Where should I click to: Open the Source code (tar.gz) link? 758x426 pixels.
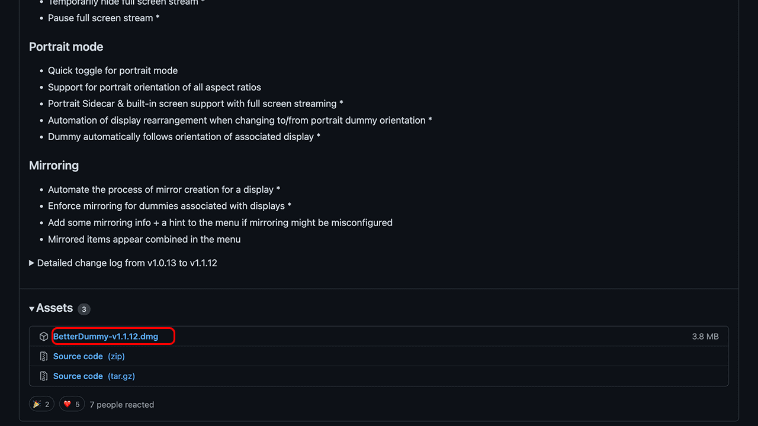coord(94,376)
